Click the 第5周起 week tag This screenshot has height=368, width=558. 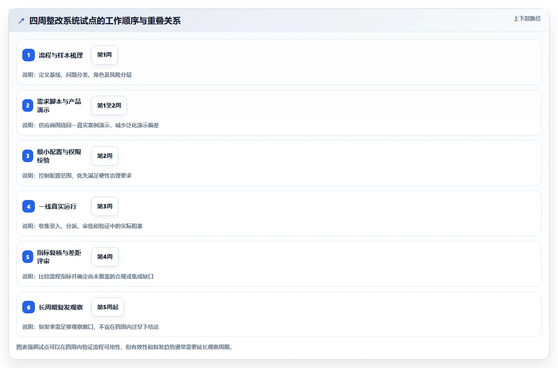coord(108,307)
